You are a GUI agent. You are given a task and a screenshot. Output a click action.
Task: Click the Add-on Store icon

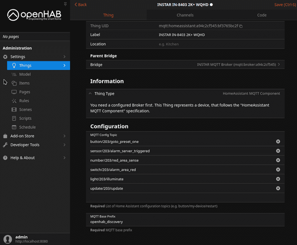point(5,136)
